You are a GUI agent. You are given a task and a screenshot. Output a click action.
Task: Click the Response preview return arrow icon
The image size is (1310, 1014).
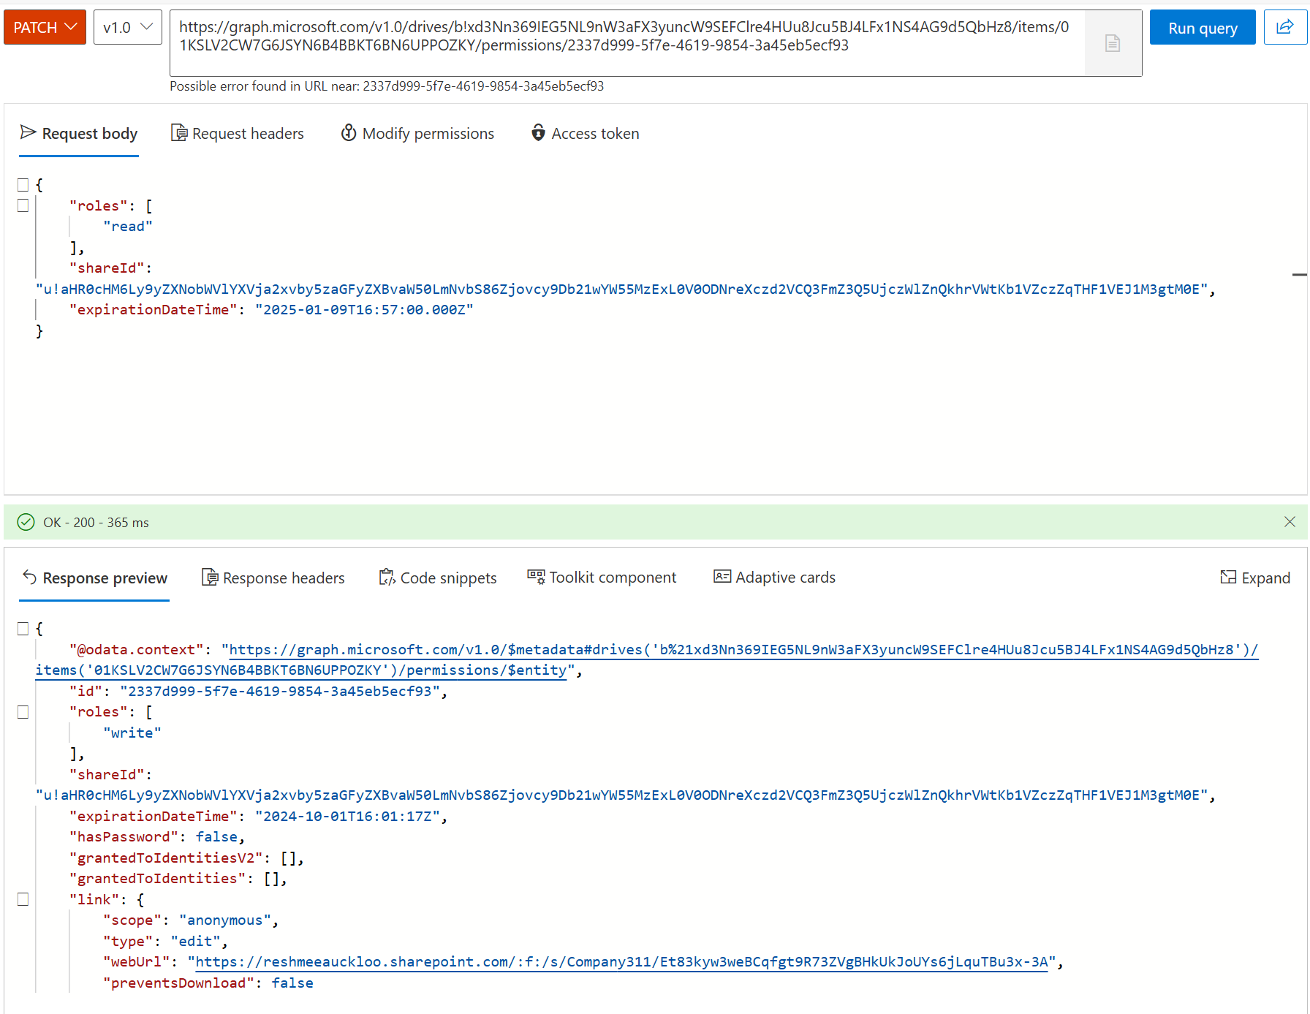[x=29, y=577]
